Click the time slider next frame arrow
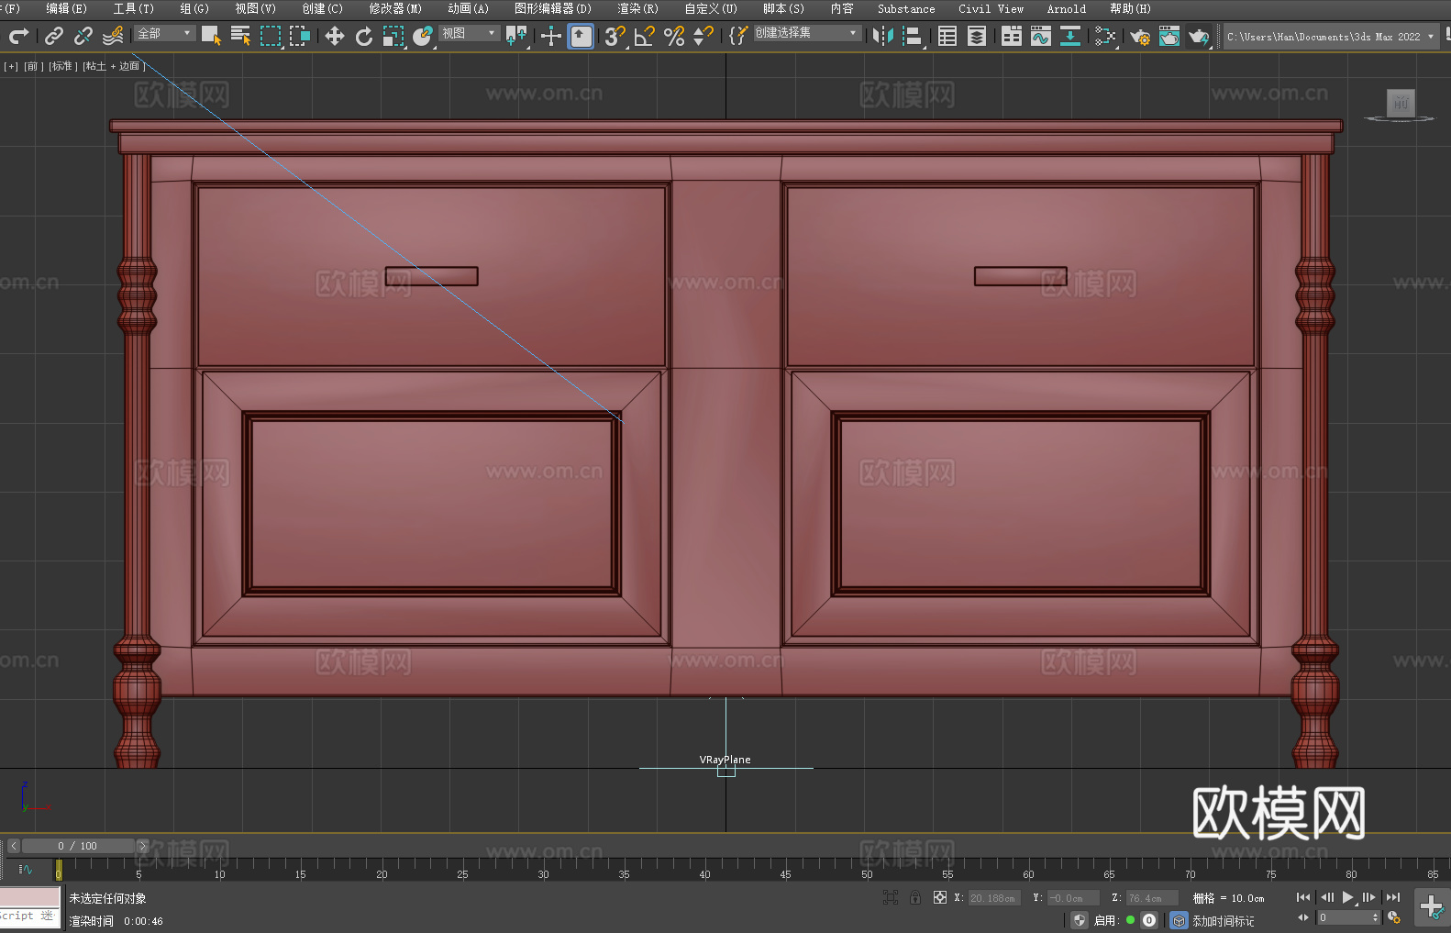Screen dimensions: 1451x933 pos(142,846)
